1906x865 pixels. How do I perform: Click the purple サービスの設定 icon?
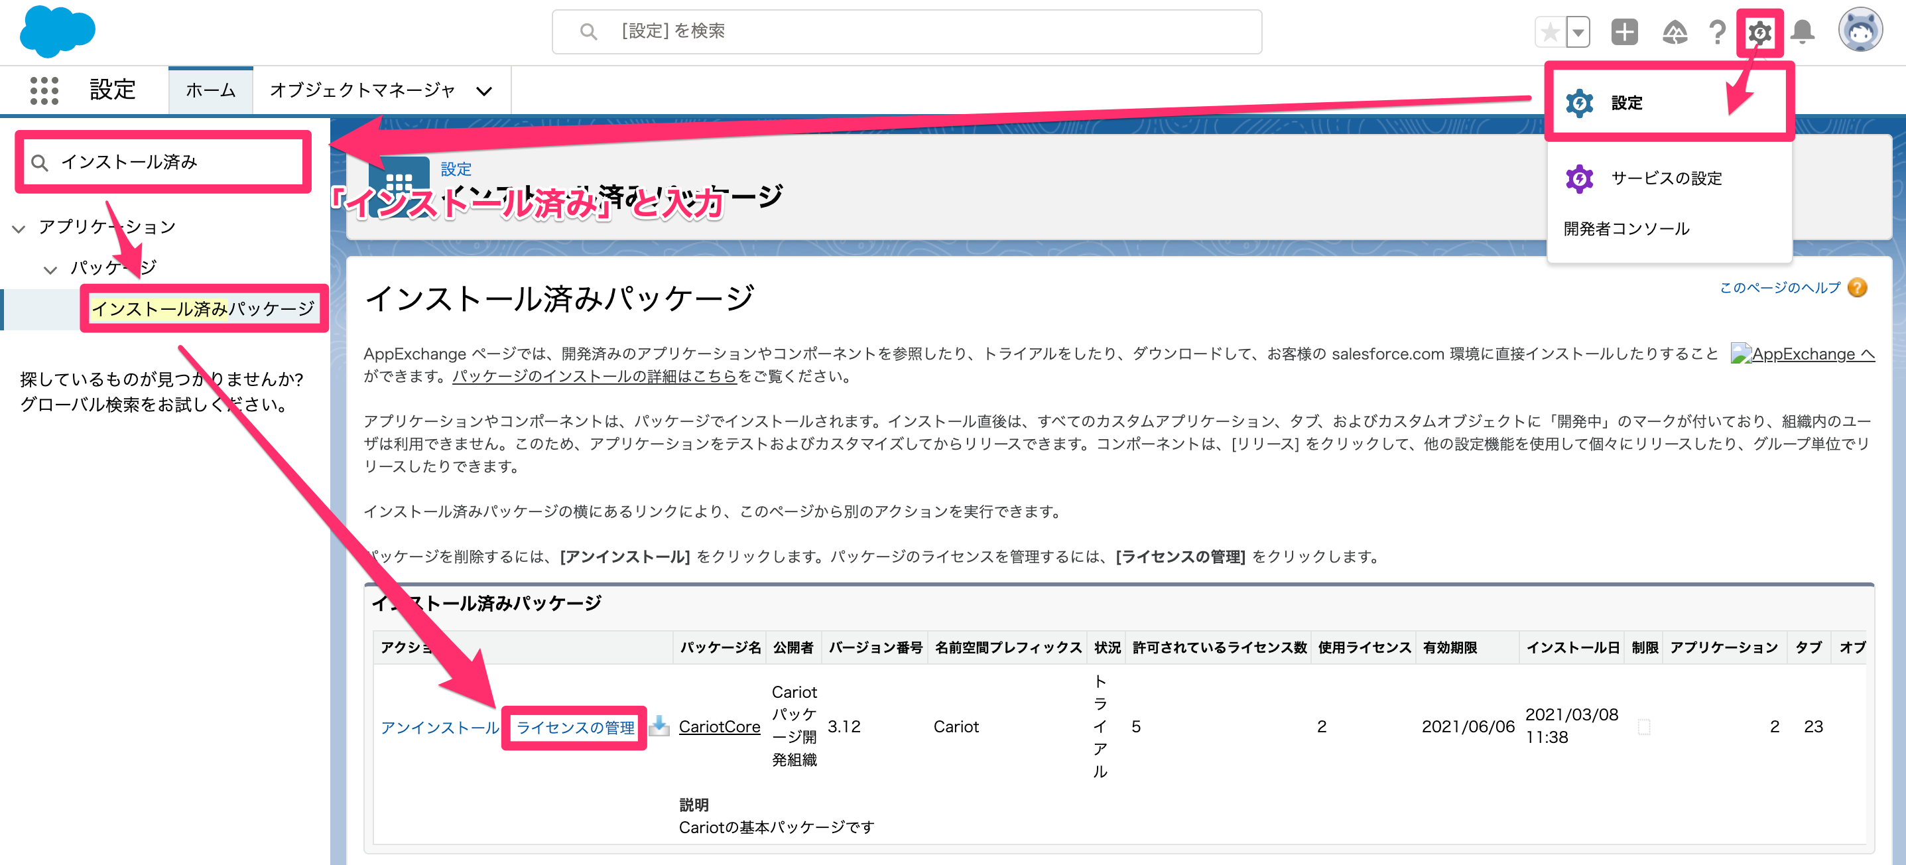[1579, 178]
